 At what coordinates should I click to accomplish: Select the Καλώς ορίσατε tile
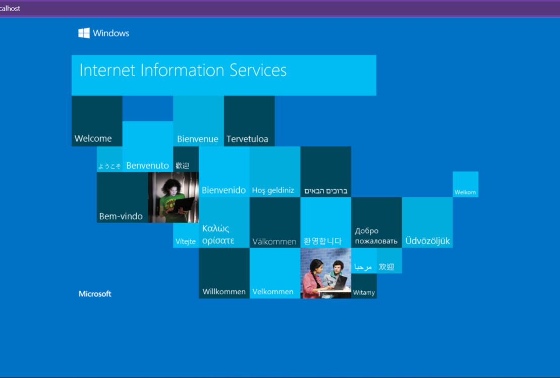coord(224,222)
